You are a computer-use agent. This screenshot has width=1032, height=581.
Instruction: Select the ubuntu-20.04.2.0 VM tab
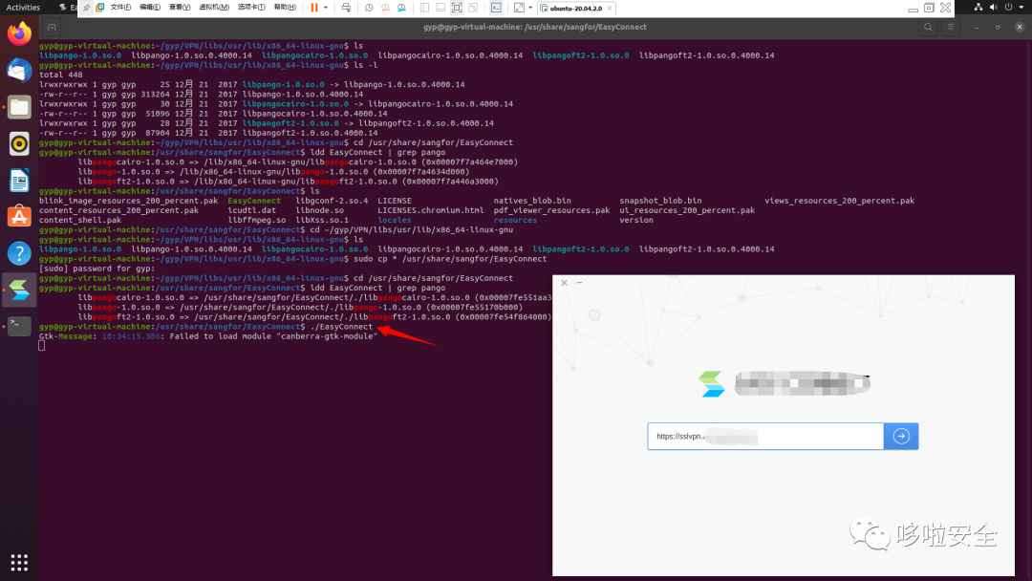coord(576,8)
